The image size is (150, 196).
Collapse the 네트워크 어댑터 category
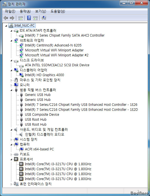click(11, 41)
